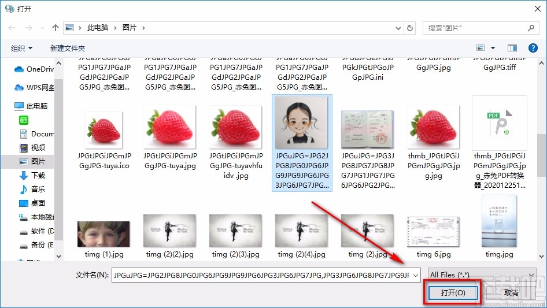Select the GgJPG.tiff file label

500,67
